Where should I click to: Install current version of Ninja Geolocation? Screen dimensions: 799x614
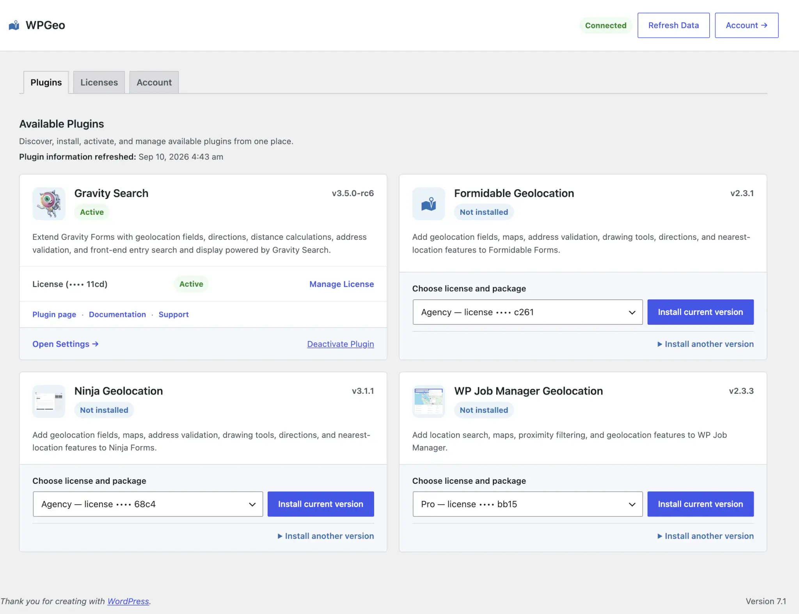tap(321, 504)
